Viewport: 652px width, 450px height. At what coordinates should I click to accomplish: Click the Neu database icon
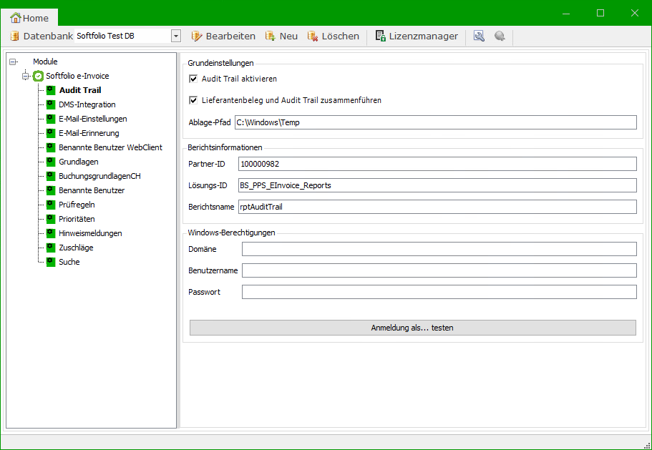click(x=271, y=36)
